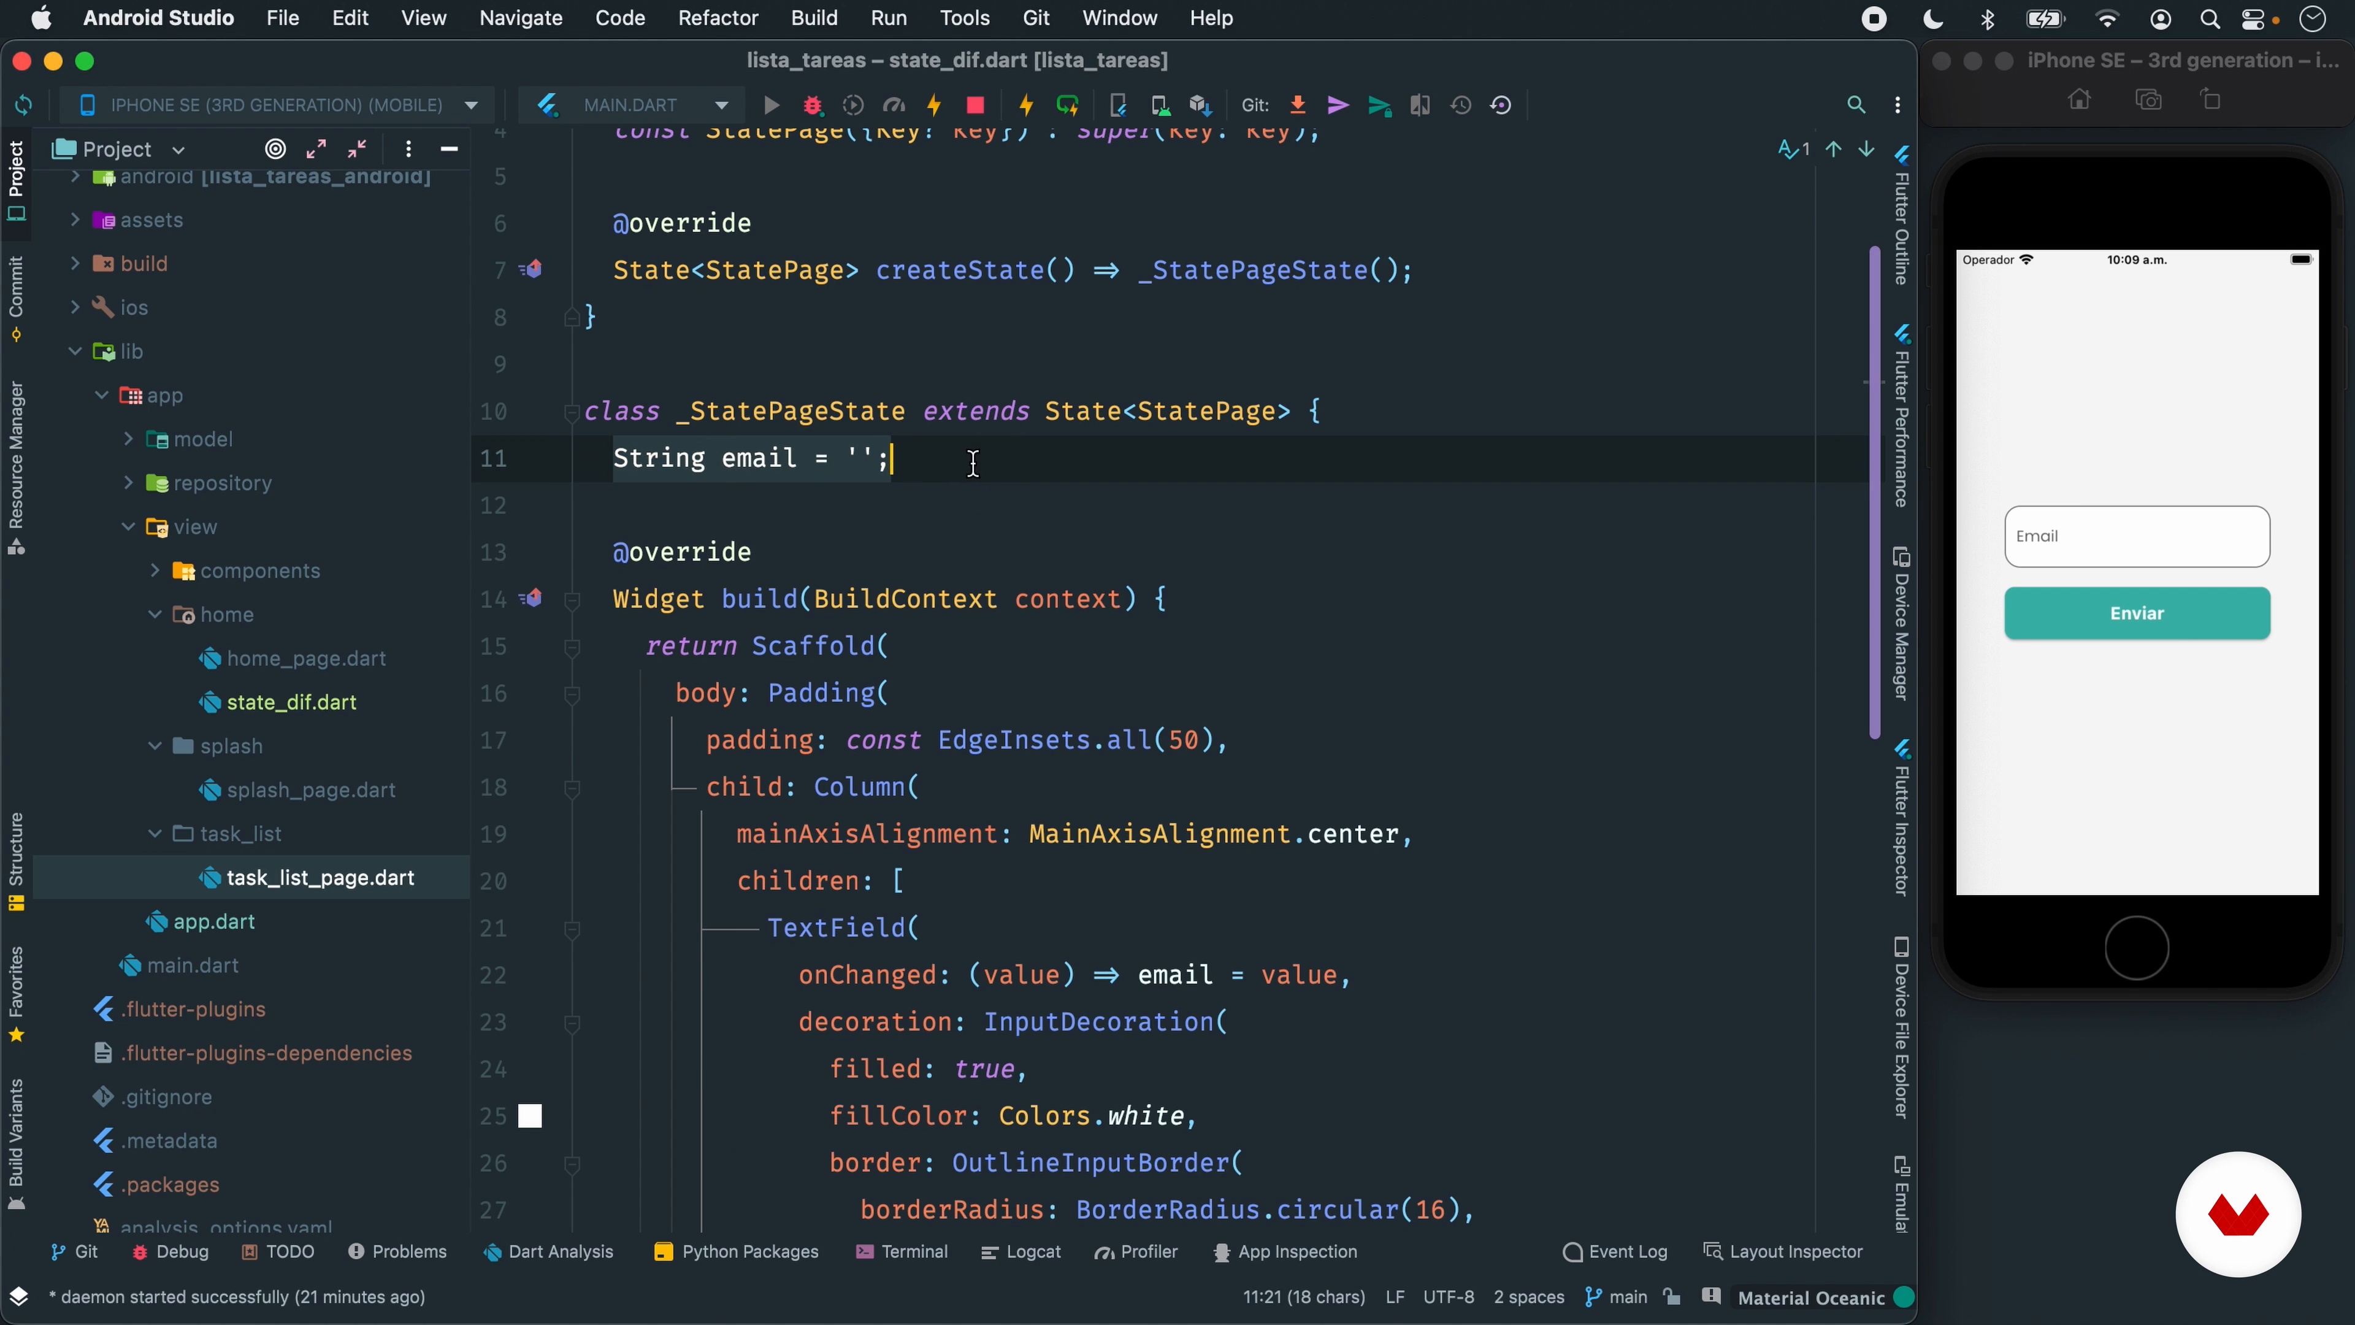Viewport: 2355px width, 1325px height.
Task: Open Event Log from status bar
Action: coord(1615,1252)
